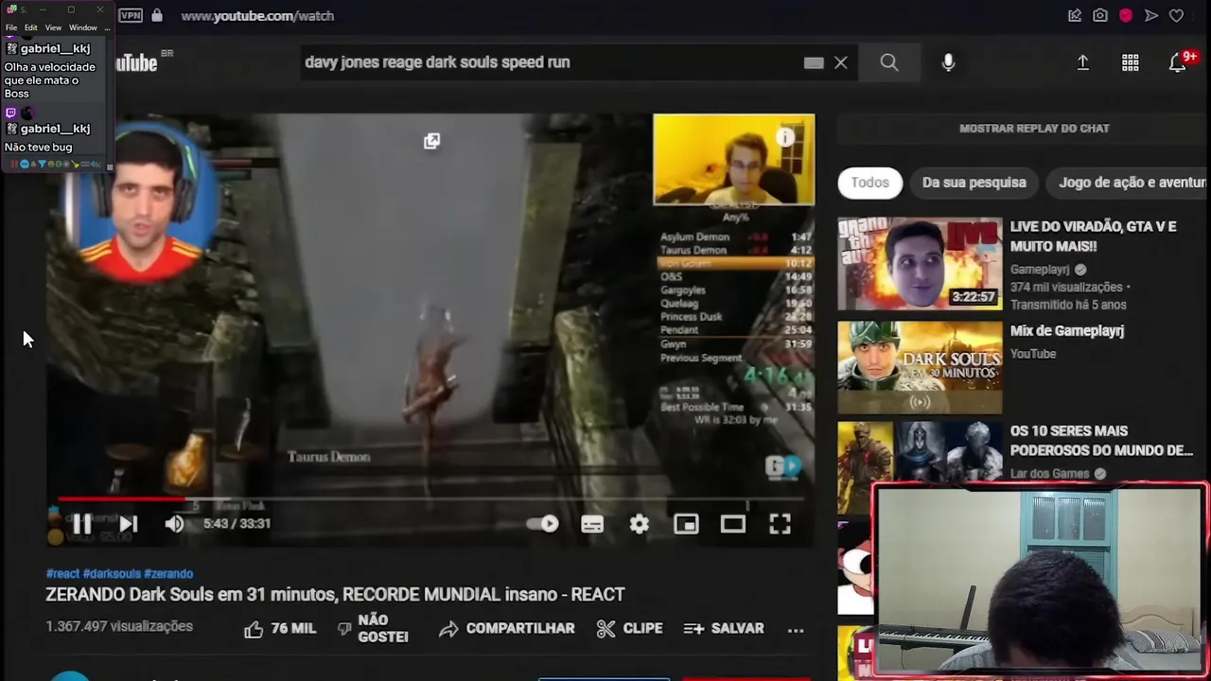Open the on-screen keyboard icon in search box
The width and height of the screenshot is (1211, 681).
click(x=814, y=62)
